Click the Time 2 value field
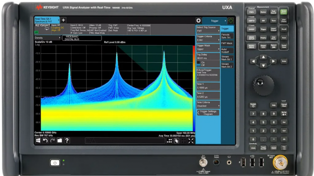The image size is (314, 176). click(208, 95)
